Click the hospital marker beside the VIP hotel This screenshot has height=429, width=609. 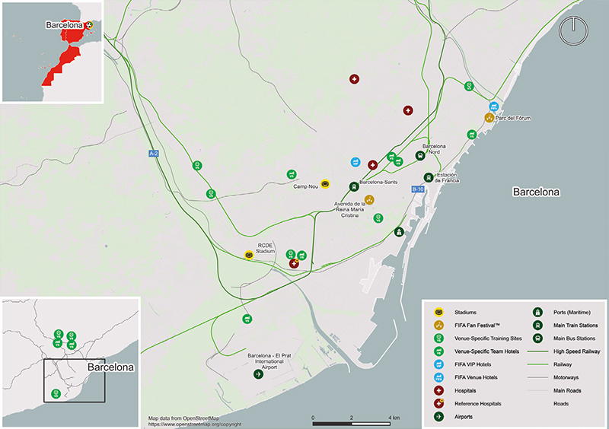click(x=372, y=165)
